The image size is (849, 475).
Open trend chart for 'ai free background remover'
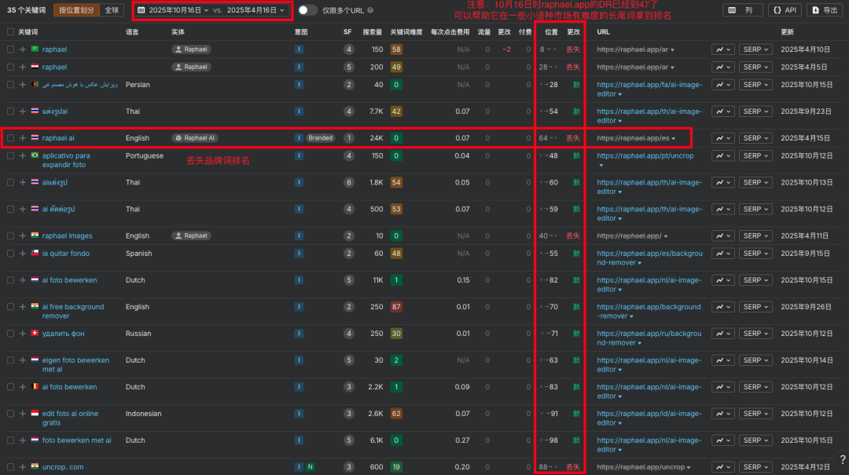point(723,307)
